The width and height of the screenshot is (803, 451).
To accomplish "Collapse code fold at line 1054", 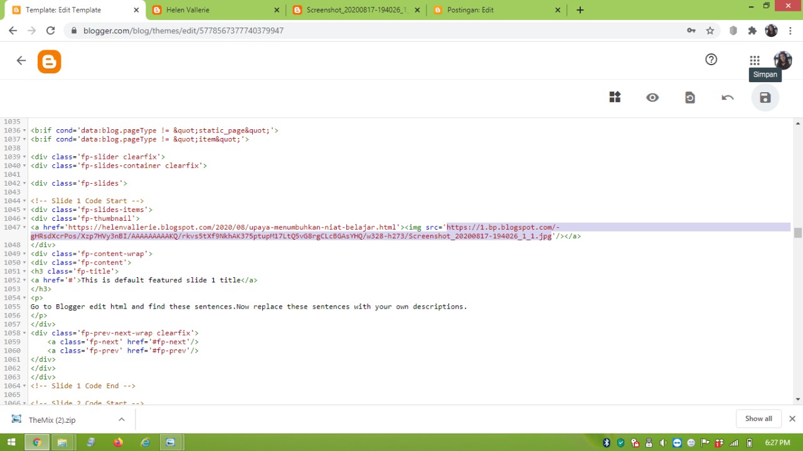I will point(24,297).
